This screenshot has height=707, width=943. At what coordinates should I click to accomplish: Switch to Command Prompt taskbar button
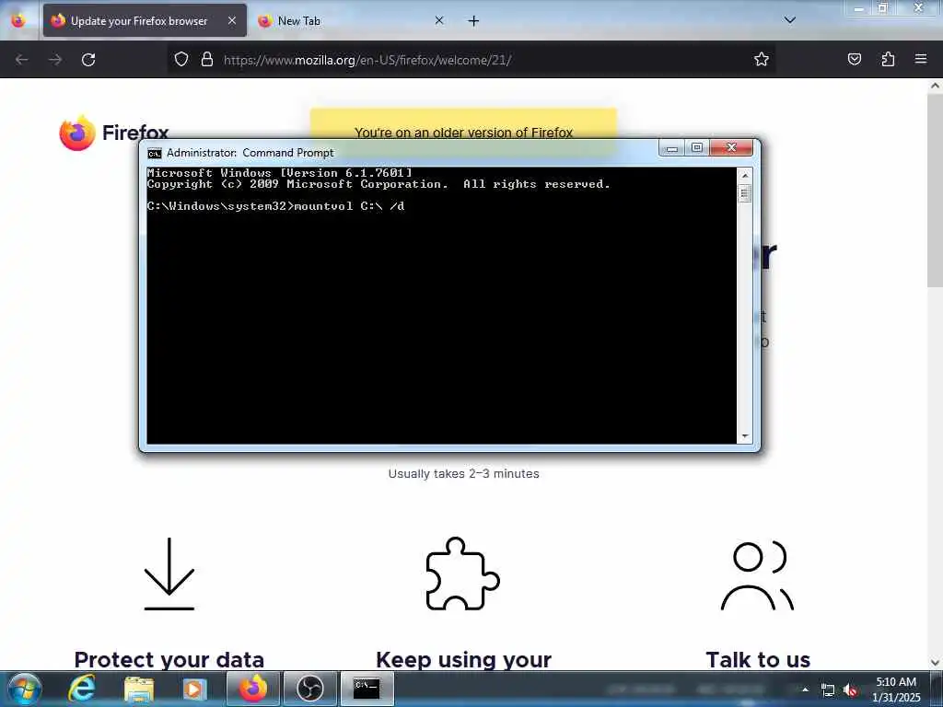[367, 689]
